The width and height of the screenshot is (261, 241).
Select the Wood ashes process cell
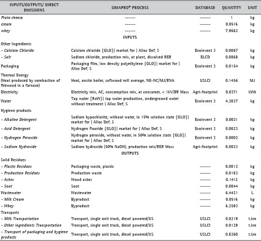(82, 179)
